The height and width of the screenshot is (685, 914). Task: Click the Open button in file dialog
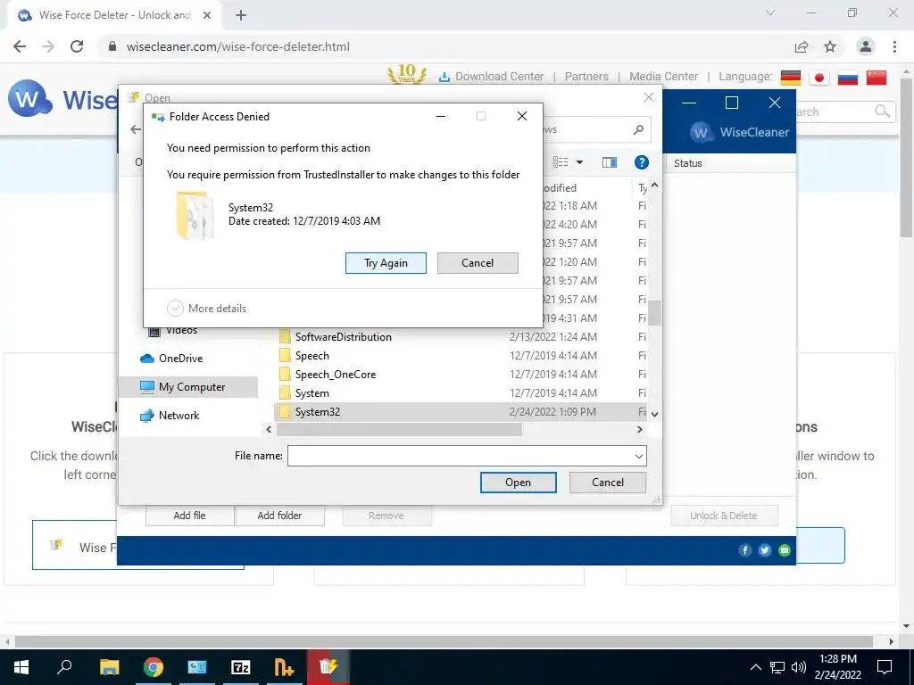[x=519, y=483]
